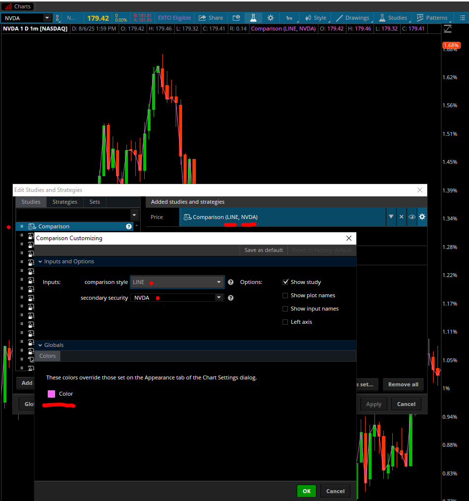
Task: Click help icon beside secondary security
Action: point(231,298)
